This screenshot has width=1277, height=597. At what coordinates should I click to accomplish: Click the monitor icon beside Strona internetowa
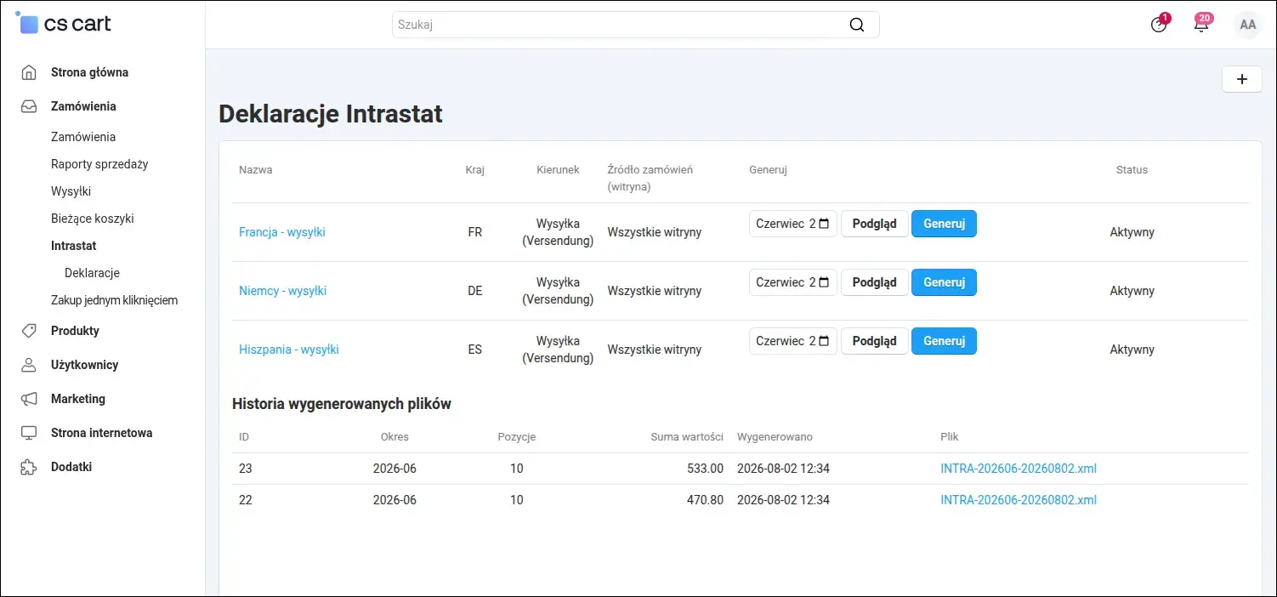(29, 433)
